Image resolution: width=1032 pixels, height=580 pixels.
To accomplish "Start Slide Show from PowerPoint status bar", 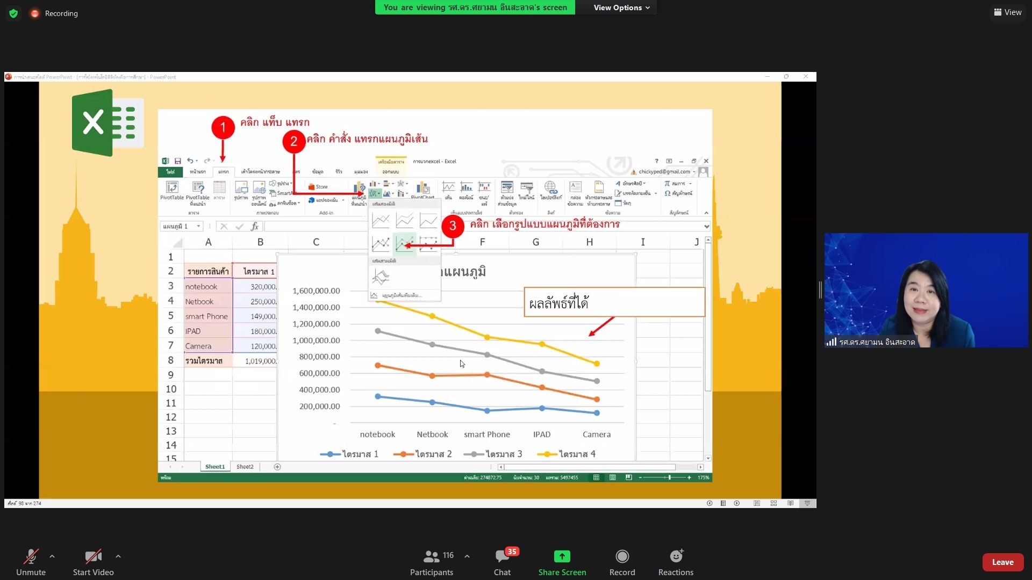I will [807, 503].
